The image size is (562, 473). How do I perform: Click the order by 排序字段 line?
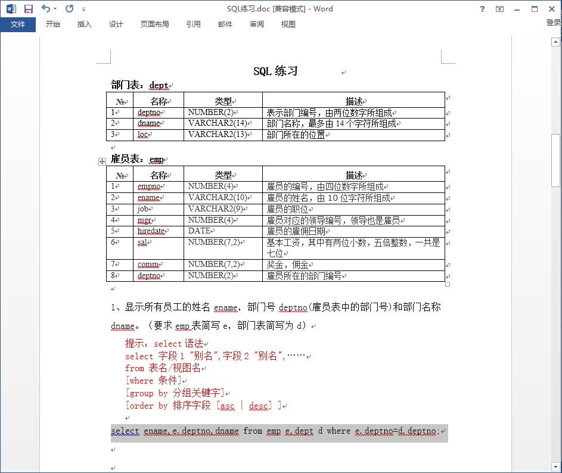click(x=204, y=406)
